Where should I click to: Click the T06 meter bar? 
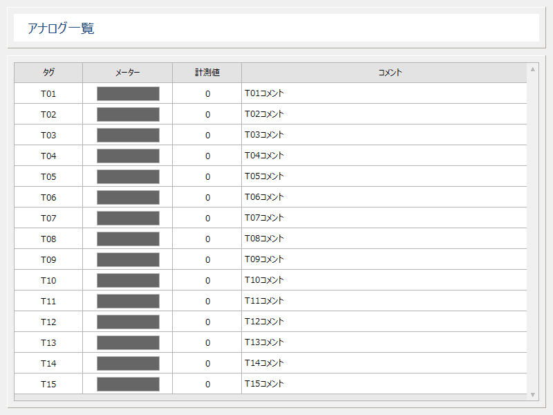pyautogui.click(x=128, y=197)
